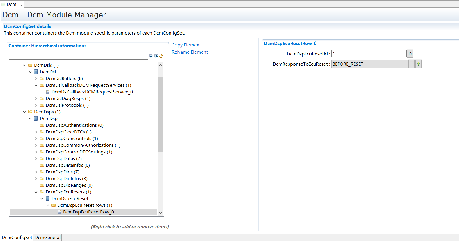This screenshot has width=459, height=241.
Task: Expand the DcmDspDatas (7) node
Action: [x=36, y=159]
